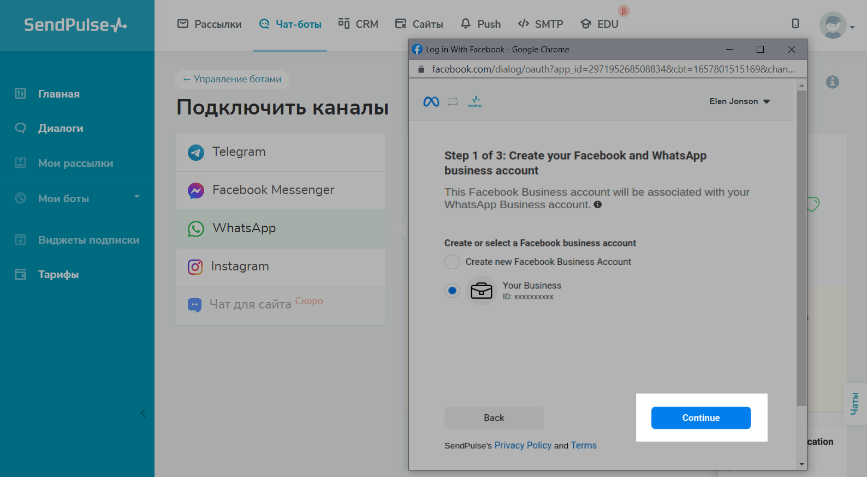
Task: Click the heart icon behind the popup
Action: coord(813,204)
